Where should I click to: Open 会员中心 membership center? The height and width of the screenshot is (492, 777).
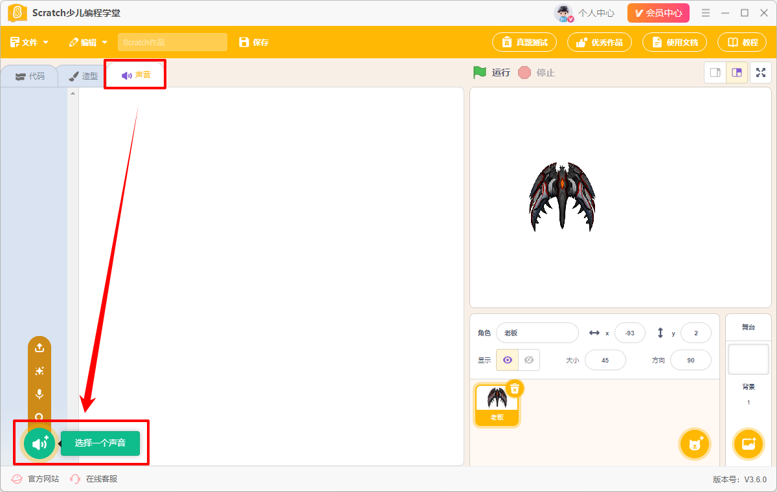tap(659, 13)
